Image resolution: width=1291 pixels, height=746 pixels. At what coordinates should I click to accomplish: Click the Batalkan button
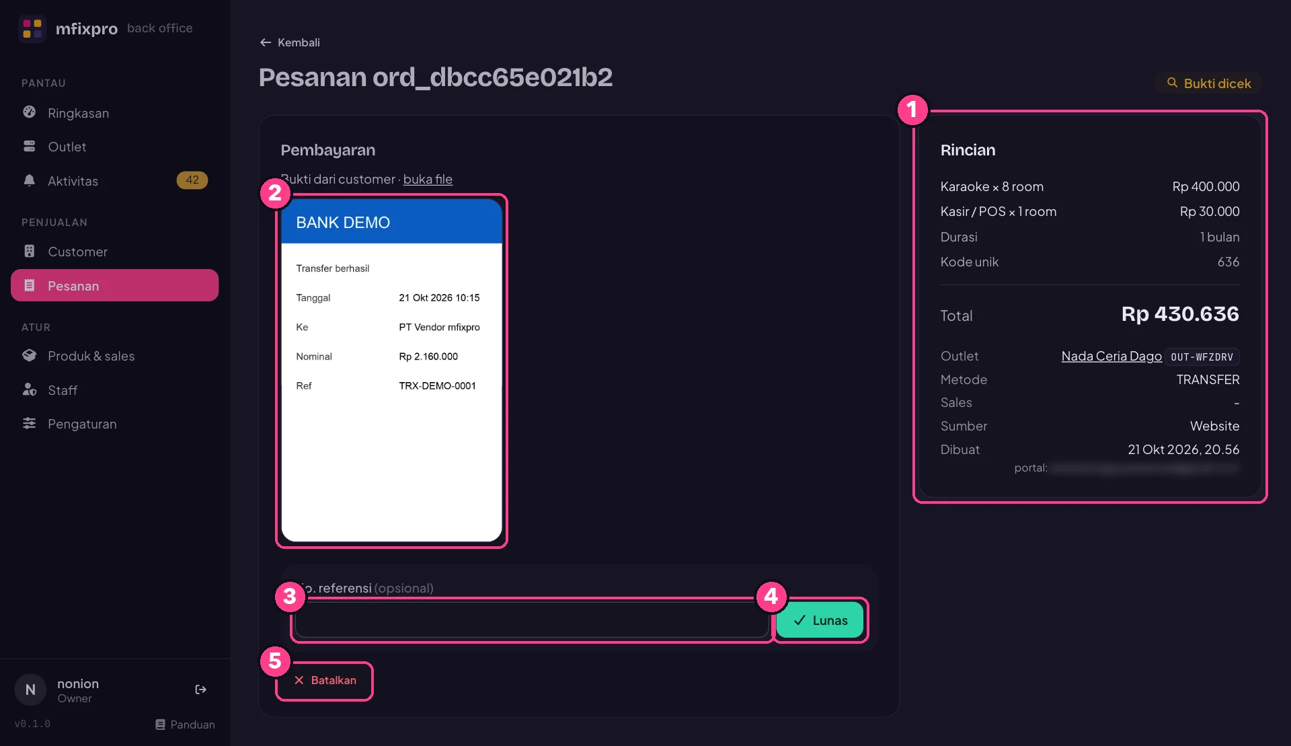tap(325, 681)
